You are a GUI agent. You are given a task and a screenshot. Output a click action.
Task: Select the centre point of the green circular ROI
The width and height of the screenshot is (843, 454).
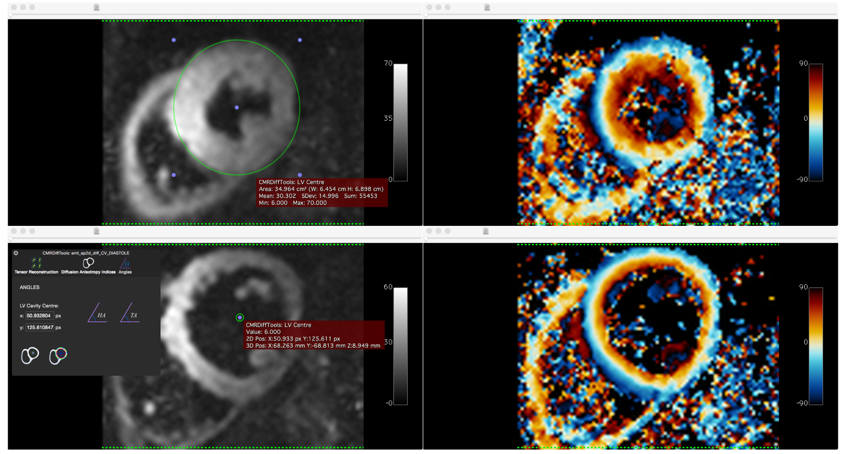click(x=237, y=108)
